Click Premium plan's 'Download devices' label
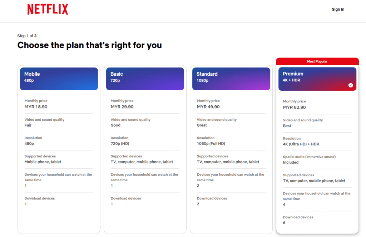The height and width of the screenshot is (237, 366). coord(298,217)
